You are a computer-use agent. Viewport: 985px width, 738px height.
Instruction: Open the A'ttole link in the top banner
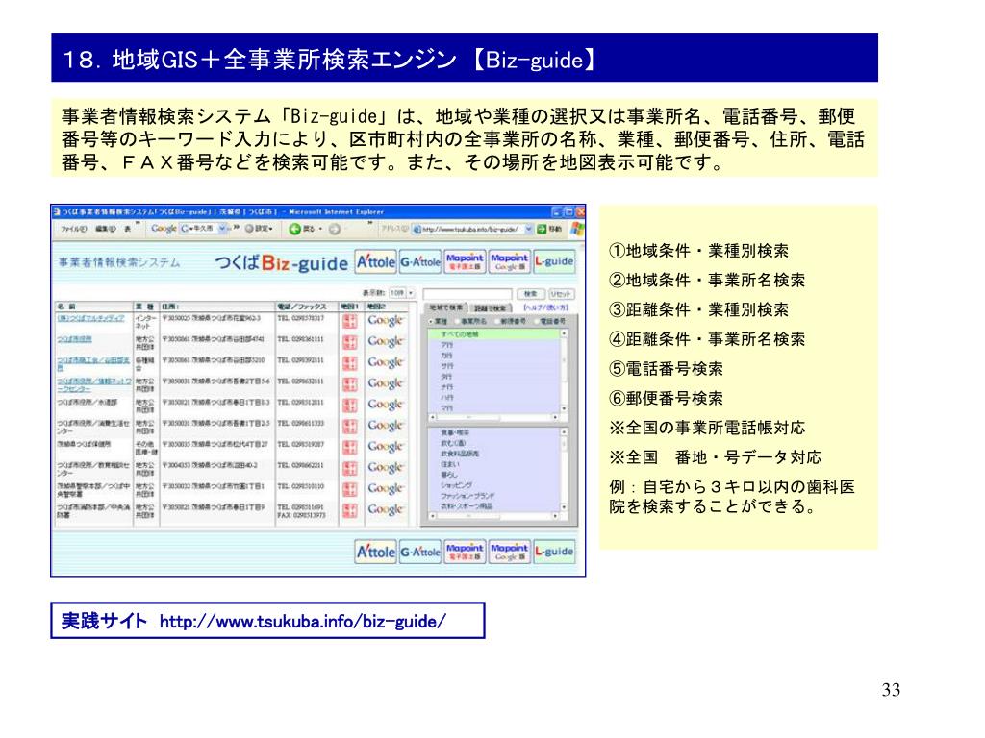click(376, 261)
